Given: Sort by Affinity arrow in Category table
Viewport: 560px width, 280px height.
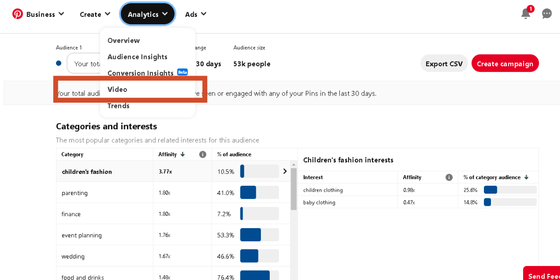Looking at the screenshot, I should tap(182, 154).
